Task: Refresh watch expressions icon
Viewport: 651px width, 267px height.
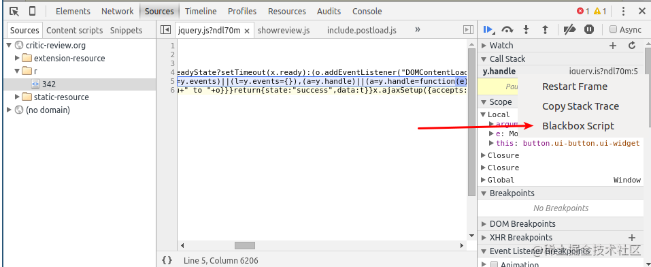Action: (x=632, y=46)
